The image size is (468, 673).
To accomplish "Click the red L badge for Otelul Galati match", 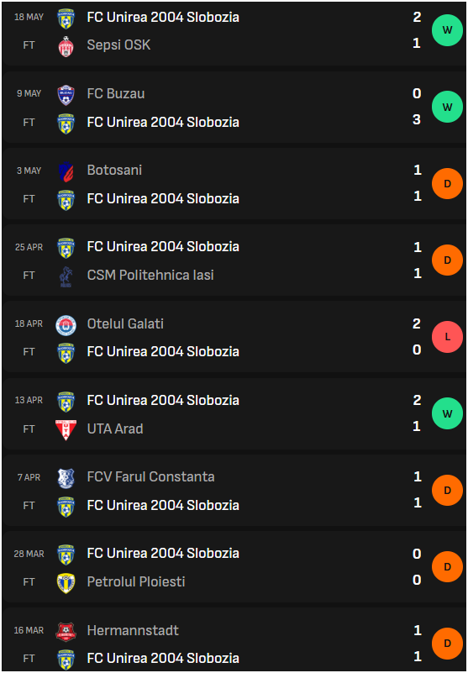I will 447,337.
